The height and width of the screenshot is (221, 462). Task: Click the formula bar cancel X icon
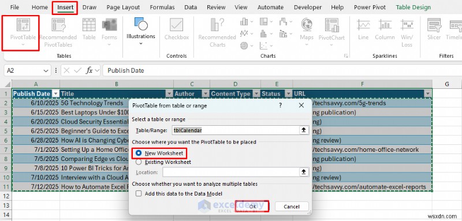66,70
